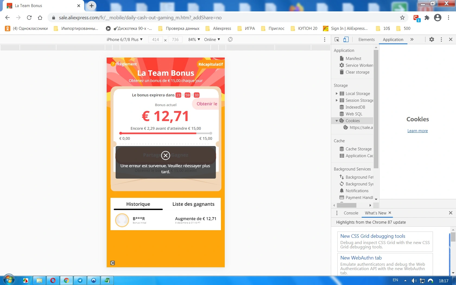Image resolution: width=456 pixels, height=285 pixels.
Task: Open Payment Handler service
Action: (356, 198)
